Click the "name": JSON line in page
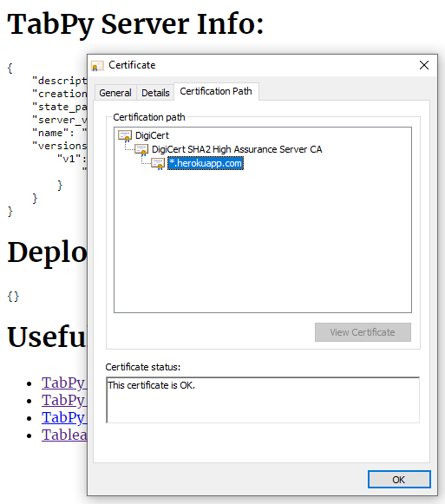445x504 pixels. click(x=59, y=133)
